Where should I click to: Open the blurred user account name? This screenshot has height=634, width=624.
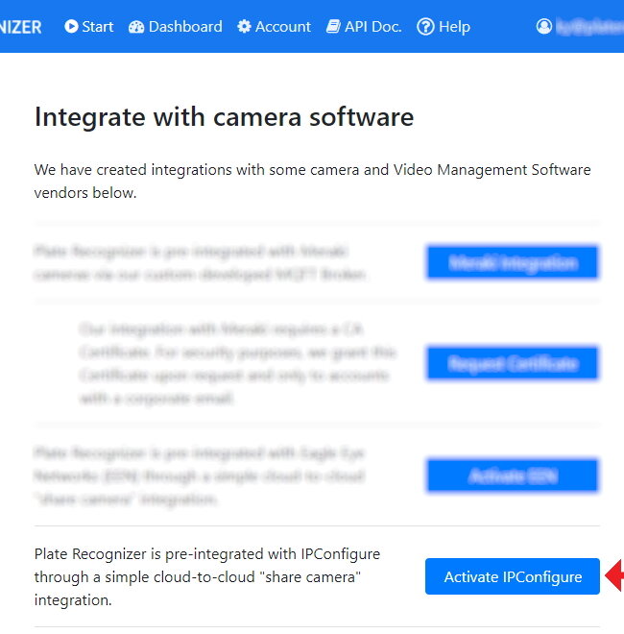(x=589, y=27)
